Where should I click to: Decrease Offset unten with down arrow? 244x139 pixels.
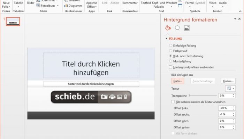click(x=234, y=128)
